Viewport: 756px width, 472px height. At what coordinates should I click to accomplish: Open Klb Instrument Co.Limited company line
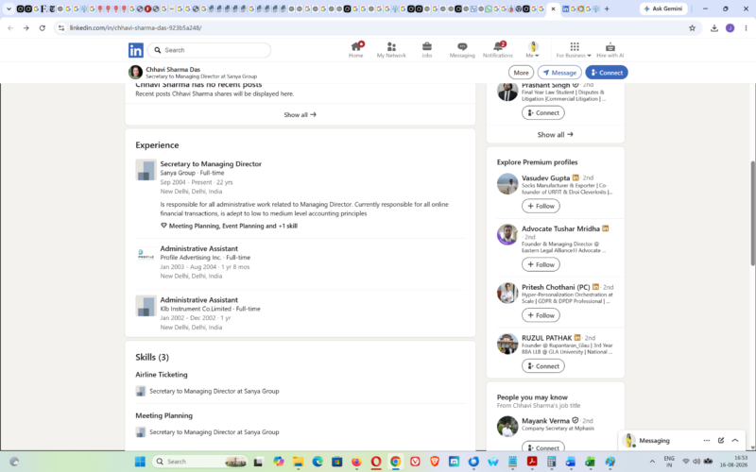(210, 309)
